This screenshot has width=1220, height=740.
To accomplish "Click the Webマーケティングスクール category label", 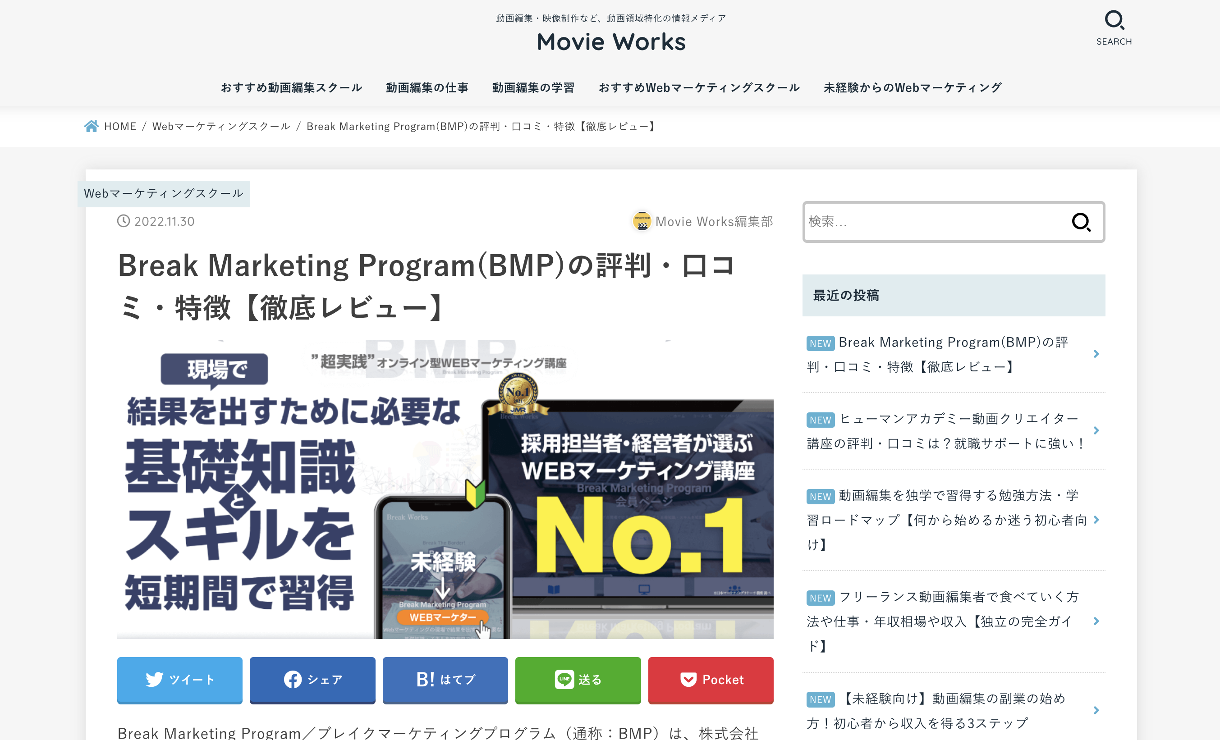I will tap(163, 193).
